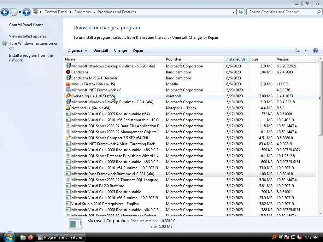Select Microsoft SQL Server Compact 3.5 icon

pos(68,138)
